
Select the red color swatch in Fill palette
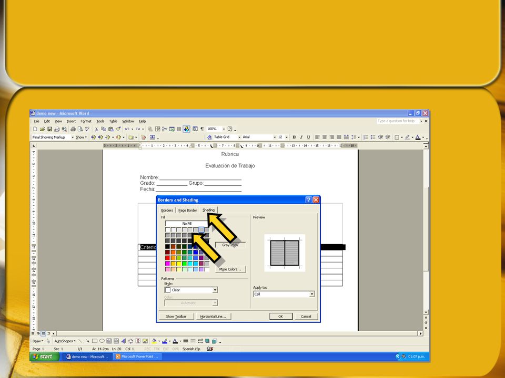[x=167, y=258]
